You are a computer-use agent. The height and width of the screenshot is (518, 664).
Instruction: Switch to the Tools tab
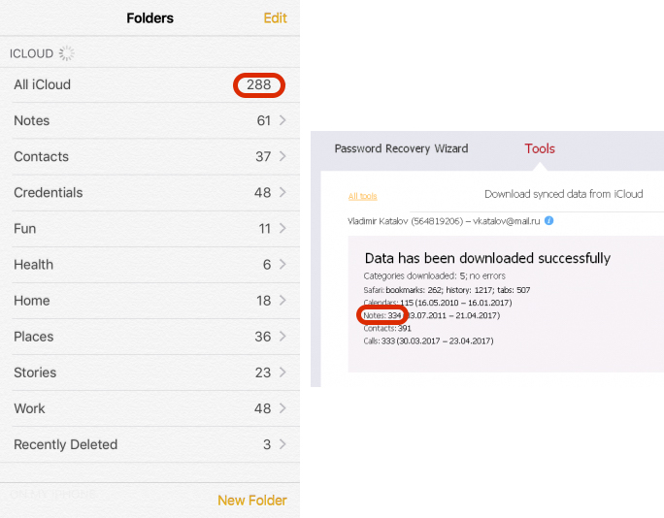click(x=540, y=149)
